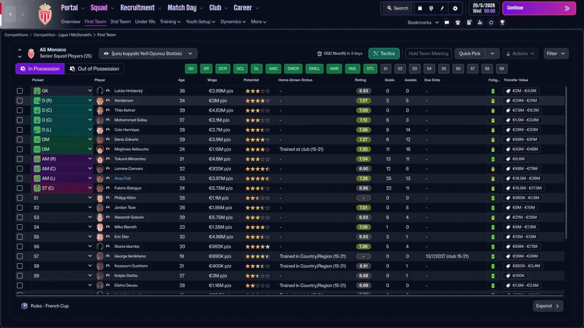Switch to the 2nd Team tab
The height and width of the screenshot is (328, 584).
point(120,21)
